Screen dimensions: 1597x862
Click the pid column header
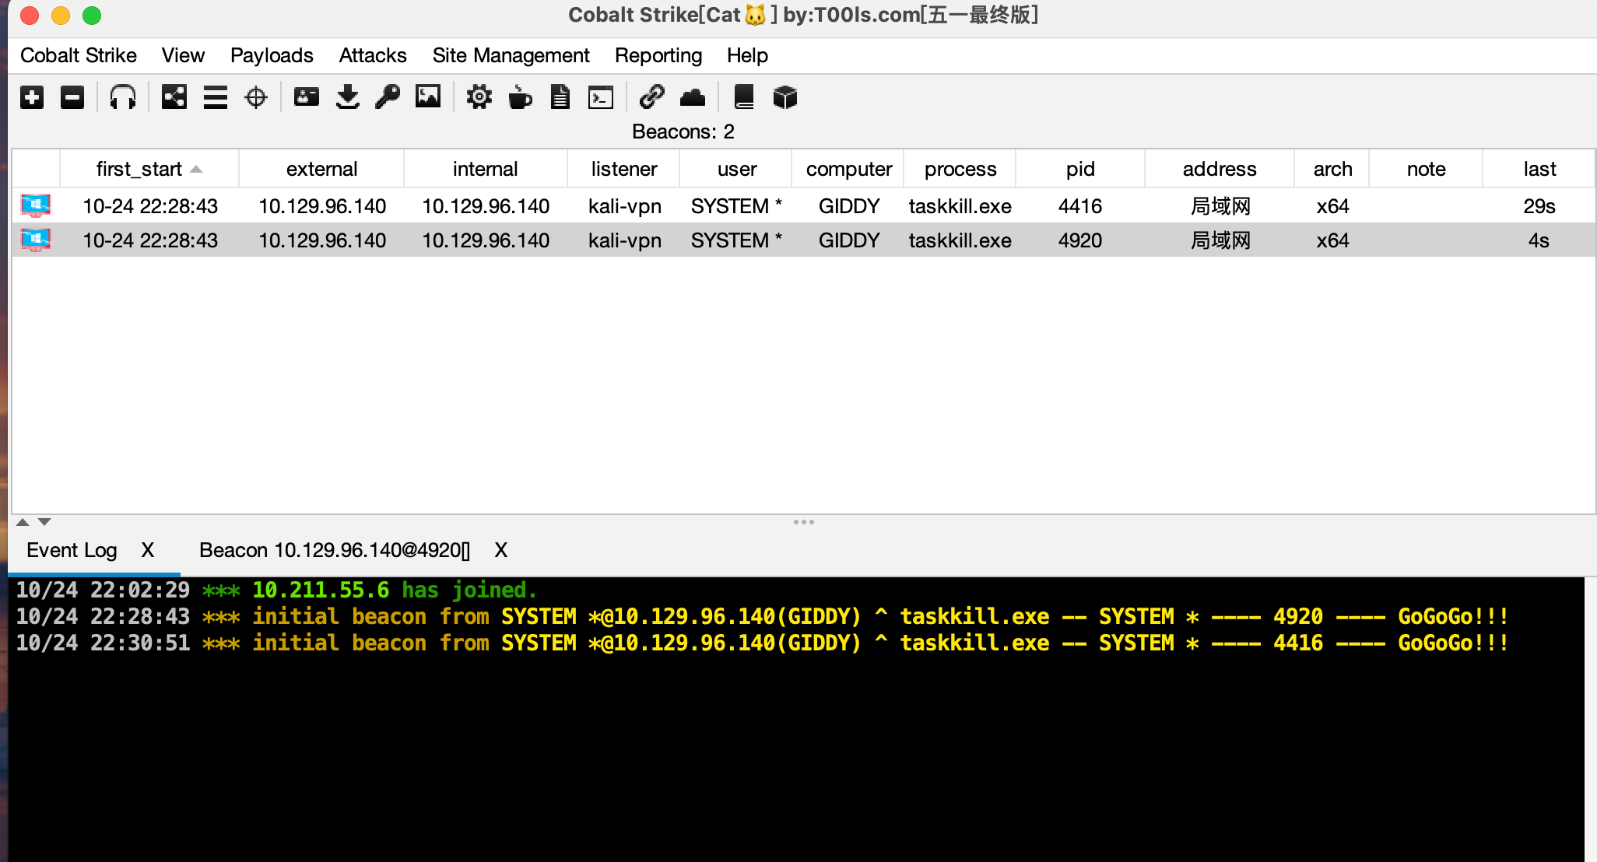coord(1079,169)
